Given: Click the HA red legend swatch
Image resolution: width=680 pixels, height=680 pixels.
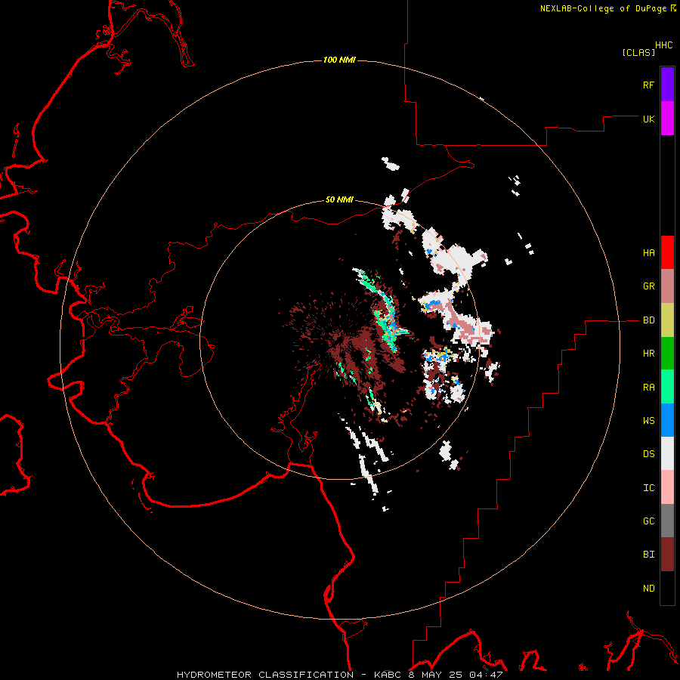Looking at the screenshot, I should point(667,252).
